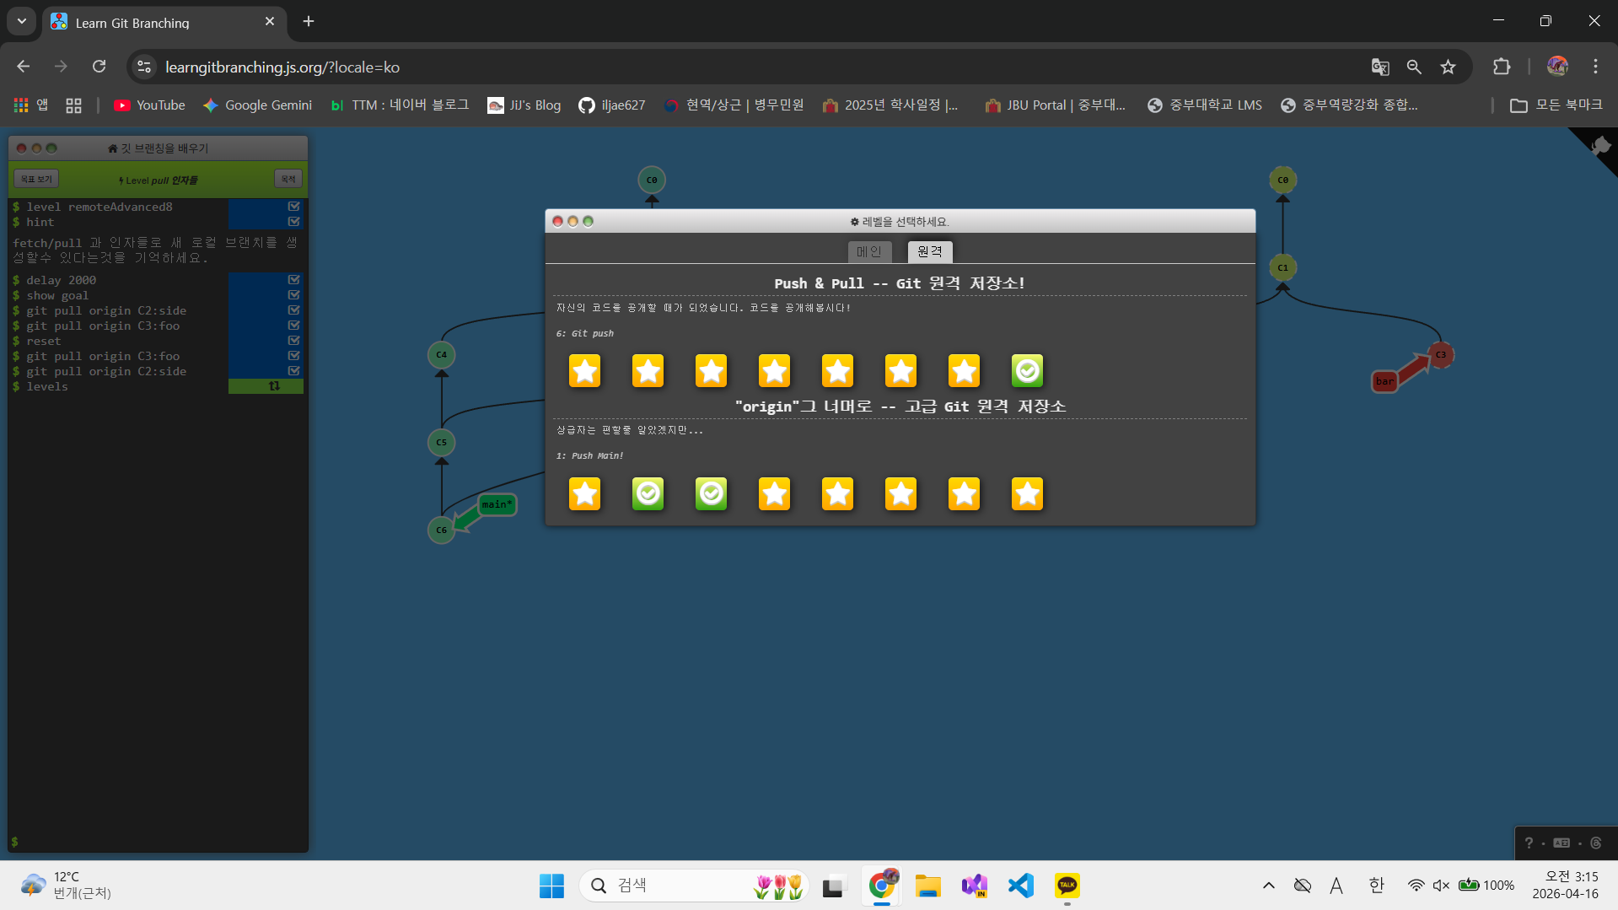1618x910 pixels.
Task: Open the Chrome extensions puzzle icon
Action: (1501, 67)
